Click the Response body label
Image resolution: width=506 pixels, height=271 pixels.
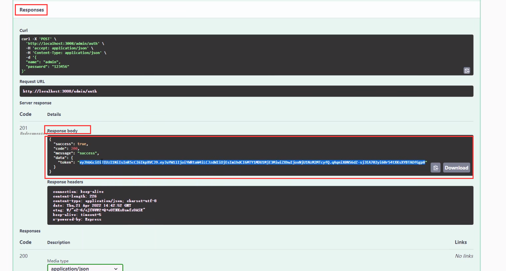tap(62, 131)
